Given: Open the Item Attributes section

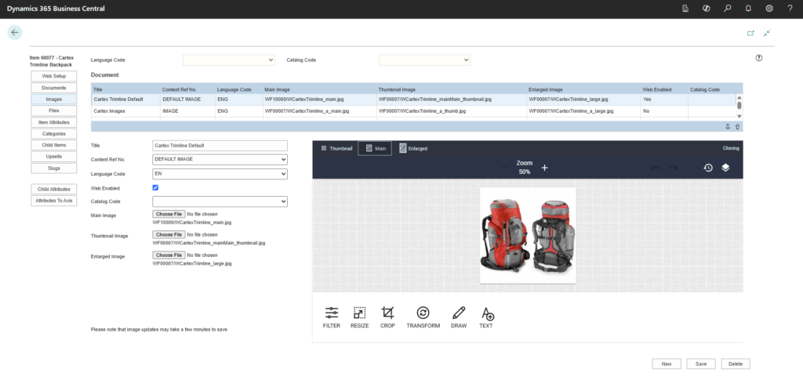Looking at the screenshot, I should pyautogui.click(x=54, y=122).
